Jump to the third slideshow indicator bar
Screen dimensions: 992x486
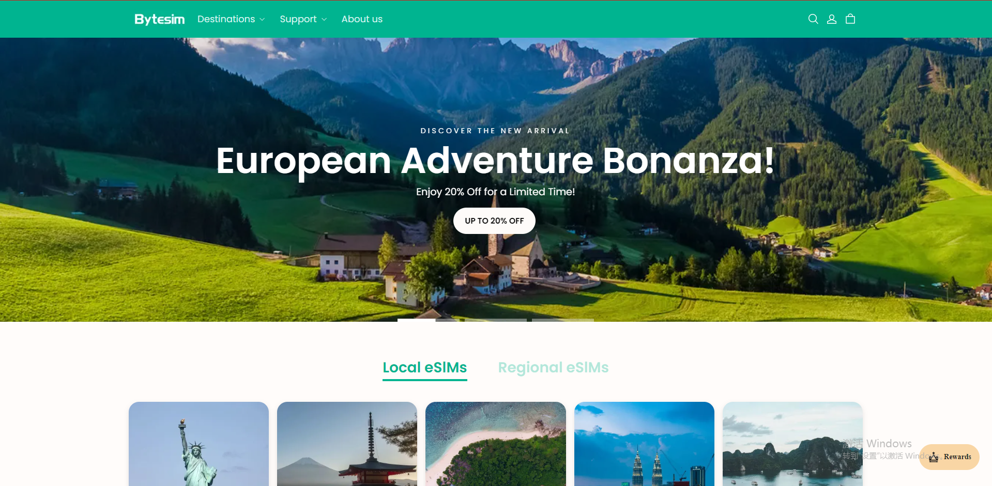[x=563, y=320]
